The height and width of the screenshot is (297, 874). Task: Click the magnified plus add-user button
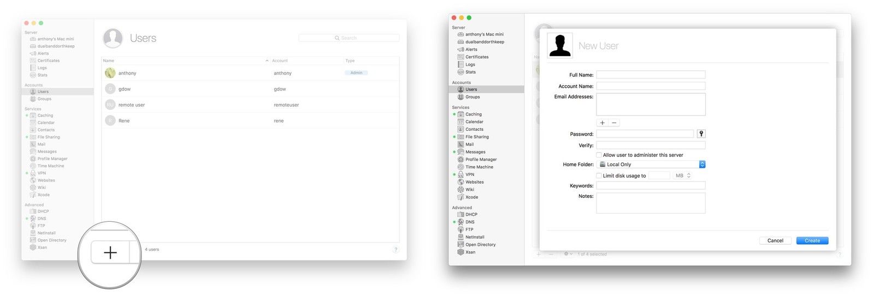[x=110, y=253]
